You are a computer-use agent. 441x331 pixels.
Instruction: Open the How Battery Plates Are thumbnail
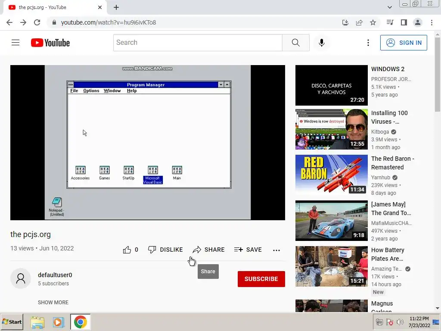tap(331, 266)
